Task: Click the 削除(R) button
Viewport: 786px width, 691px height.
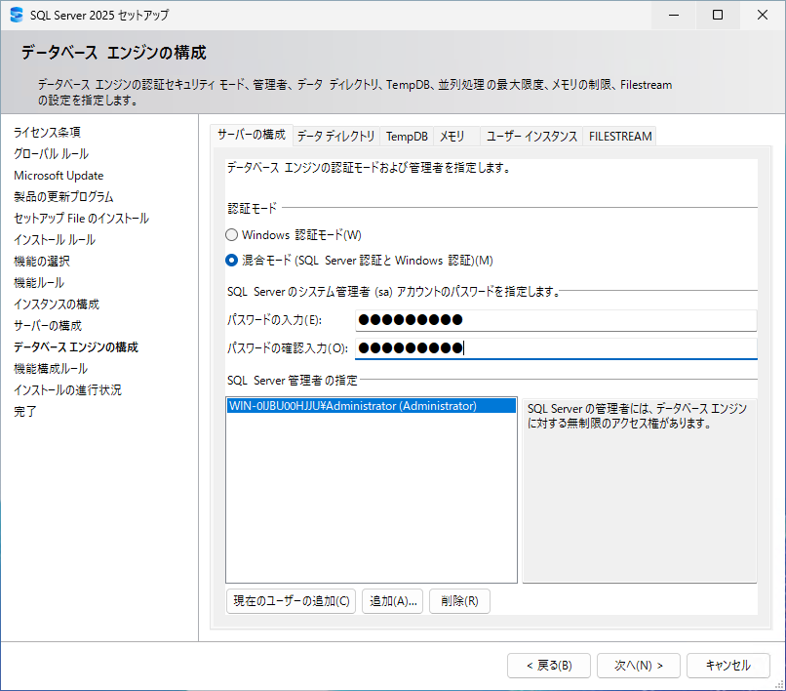Action: pyautogui.click(x=459, y=601)
